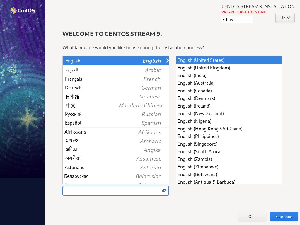Quit the installer

(252, 217)
